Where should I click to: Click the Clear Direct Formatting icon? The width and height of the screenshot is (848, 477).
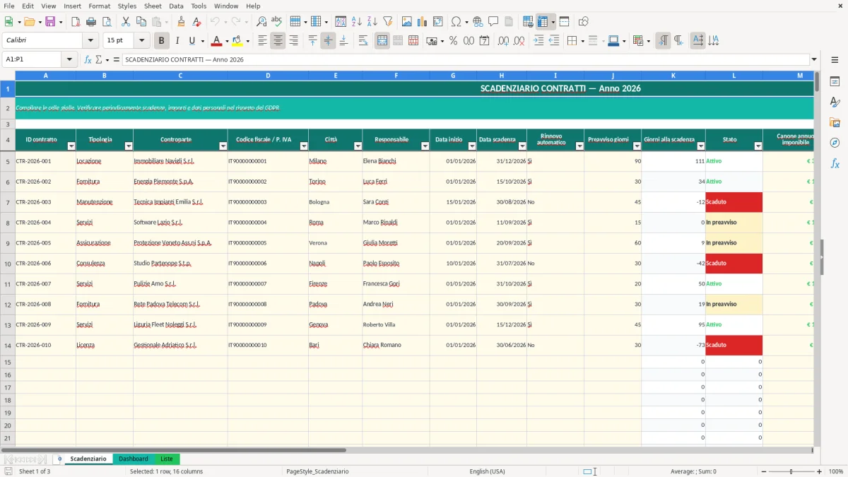click(197, 22)
